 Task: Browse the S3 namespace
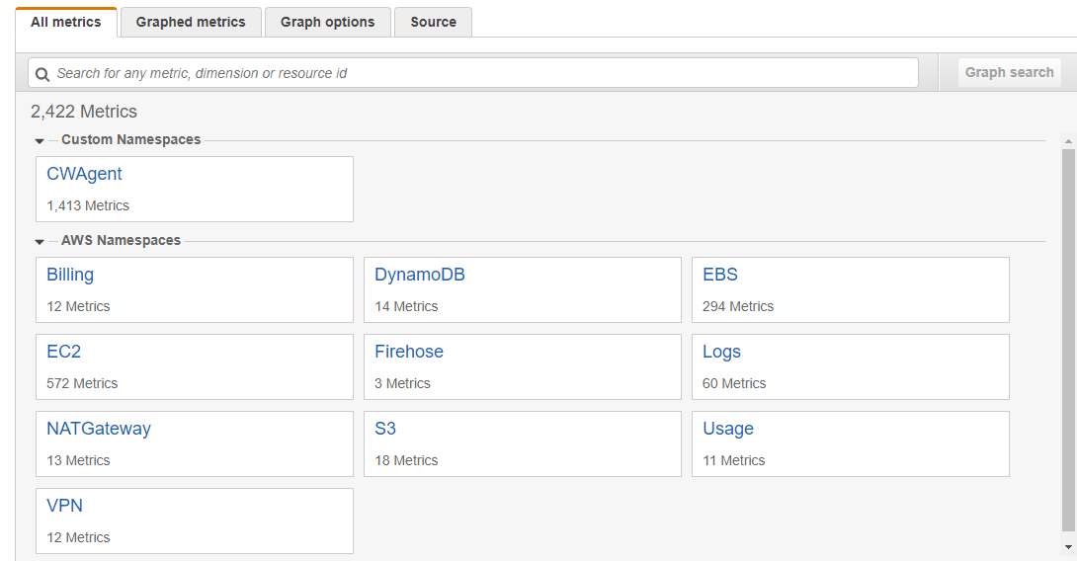[385, 429]
